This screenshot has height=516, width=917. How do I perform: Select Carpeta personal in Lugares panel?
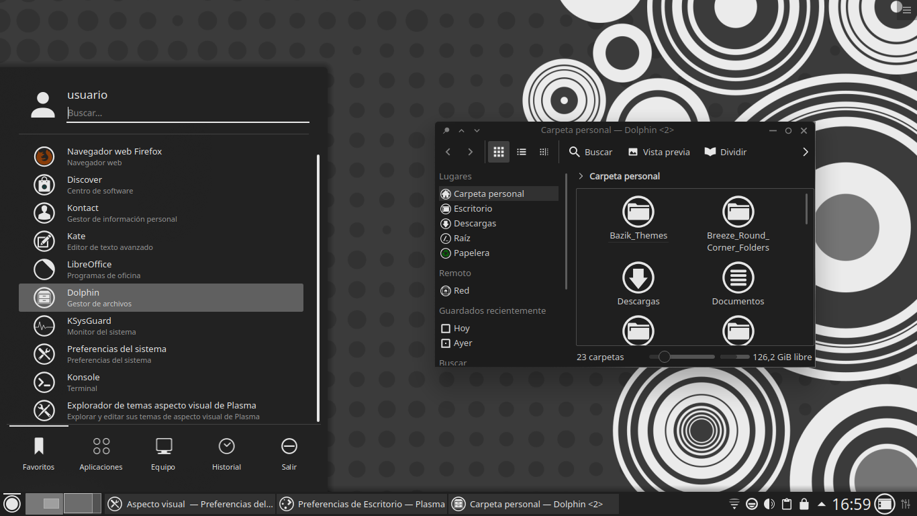pyautogui.click(x=499, y=193)
